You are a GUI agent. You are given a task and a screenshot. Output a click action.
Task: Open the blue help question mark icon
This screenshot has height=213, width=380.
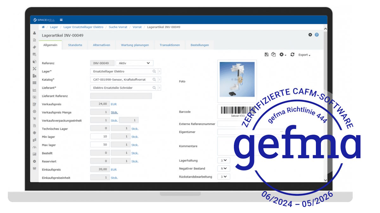[317, 35]
